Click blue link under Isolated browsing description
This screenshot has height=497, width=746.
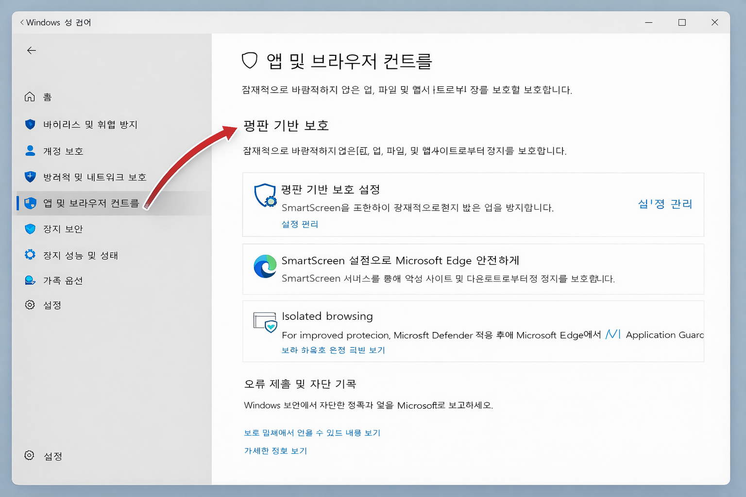point(333,350)
